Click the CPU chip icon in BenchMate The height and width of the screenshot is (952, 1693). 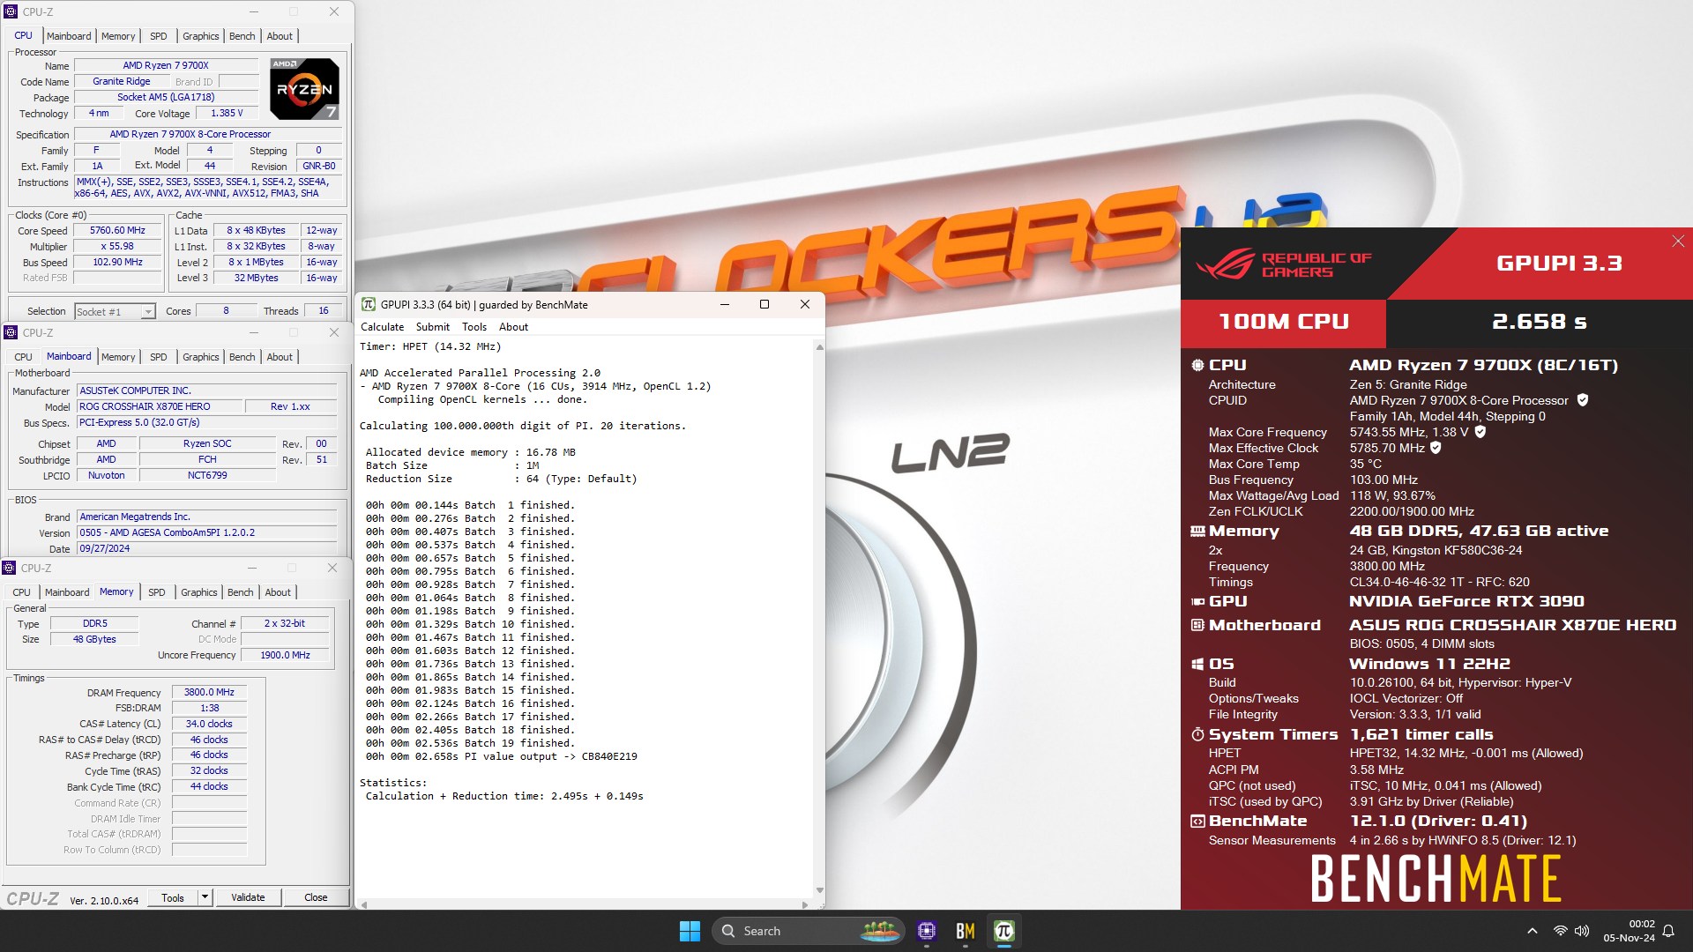click(x=1197, y=365)
